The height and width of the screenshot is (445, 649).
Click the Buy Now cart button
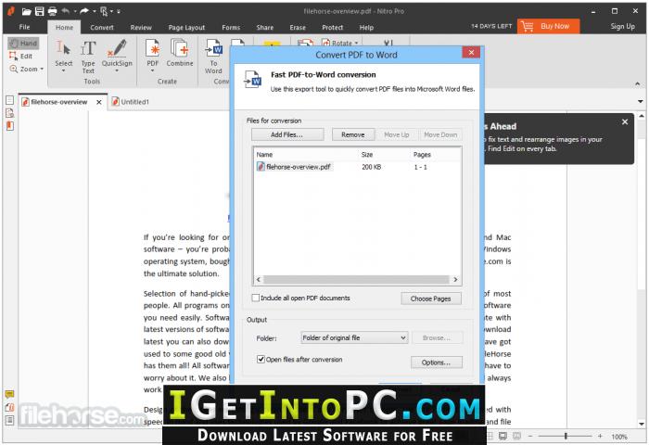pos(548,26)
